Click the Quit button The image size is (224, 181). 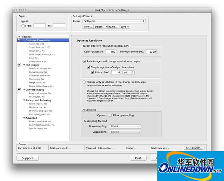click(138, 158)
